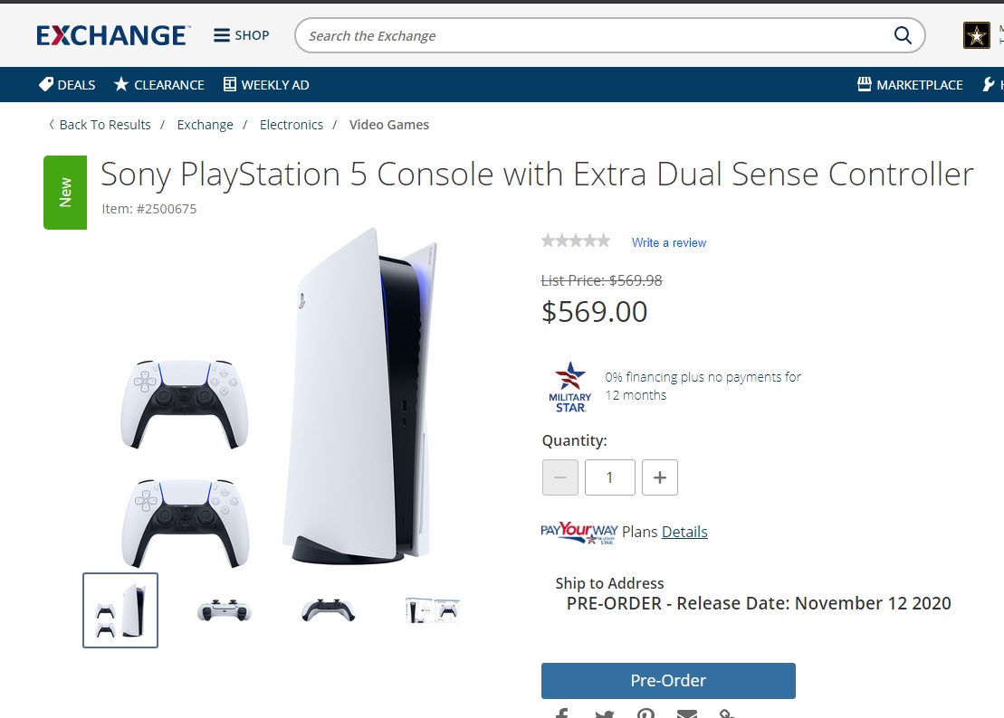The image size is (1004, 718).
Task: Select the second controller thumbnail
Action: 328,610
